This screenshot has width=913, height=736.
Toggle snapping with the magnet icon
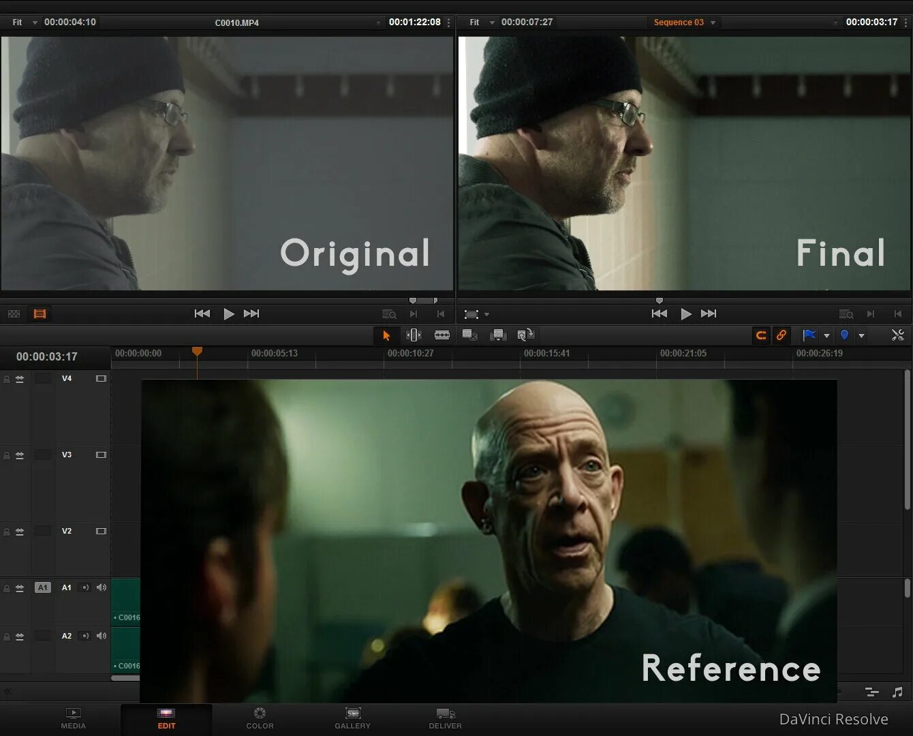click(761, 335)
